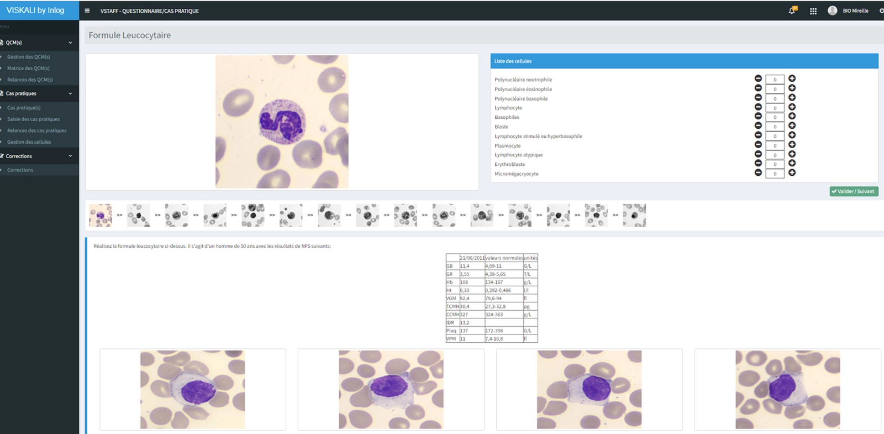Open Gestion des cellules menu item
The width and height of the screenshot is (884, 434).
29,142
